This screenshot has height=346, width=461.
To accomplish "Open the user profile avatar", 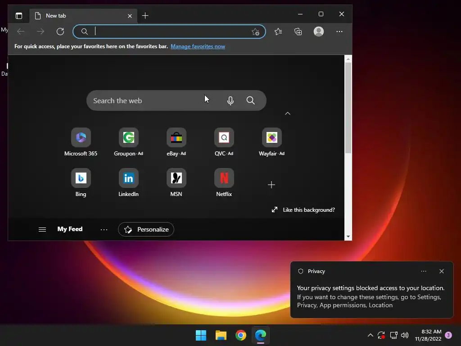I will pos(319,32).
